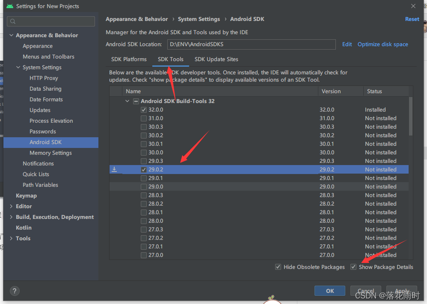
Task: Select the 30.0.0 row version cell
Action: pyautogui.click(x=327, y=152)
